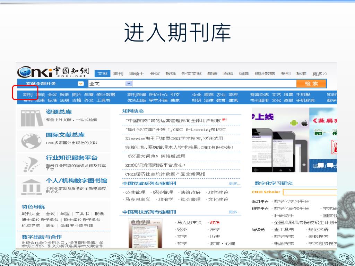Click the 学术不端 link
Viewport: 355px width, 266px height.
tap(158, 100)
